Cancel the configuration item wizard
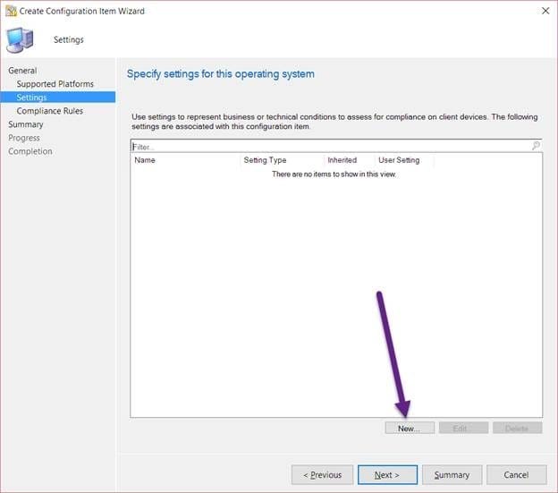This screenshot has width=558, height=493. pos(516,475)
